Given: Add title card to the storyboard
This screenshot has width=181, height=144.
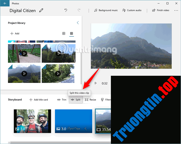Looking at the screenshot, I should [39, 100].
